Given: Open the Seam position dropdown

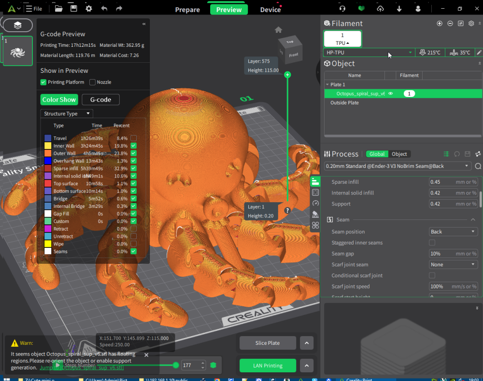Looking at the screenshot, I should coord(453,232).
